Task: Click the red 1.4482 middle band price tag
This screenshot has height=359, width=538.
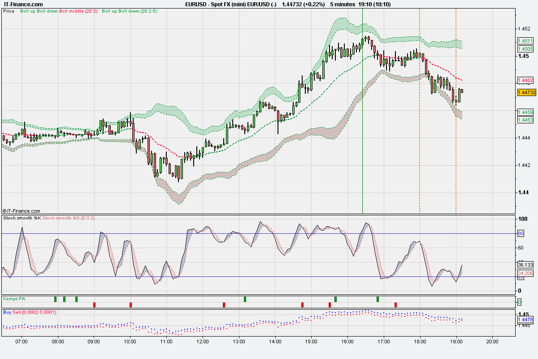Action: [525, 80]
